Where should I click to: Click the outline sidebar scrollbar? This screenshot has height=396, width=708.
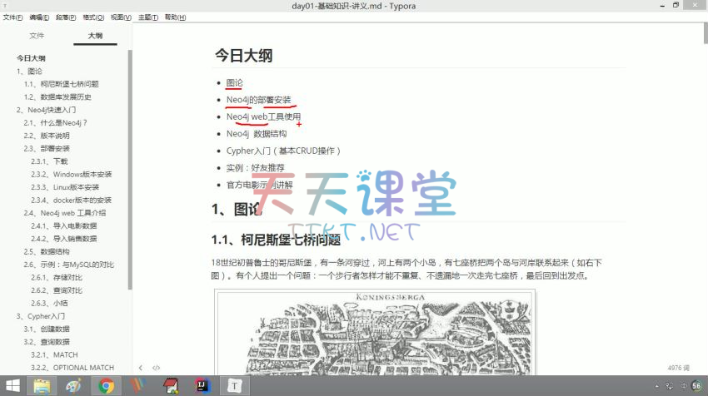(x=129, y=166)
